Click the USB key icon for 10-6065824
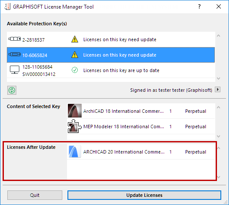The height and width of the screenshot is (205, 229). pos(15,54)
